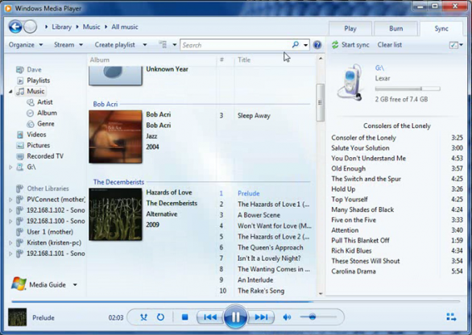Expand the G:\ device node
Viewport: 472px width, 335px height.
point(10,167)
